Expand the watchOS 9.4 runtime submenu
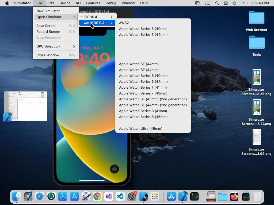Viewport: 274px width, 205px height. point(97,23)
